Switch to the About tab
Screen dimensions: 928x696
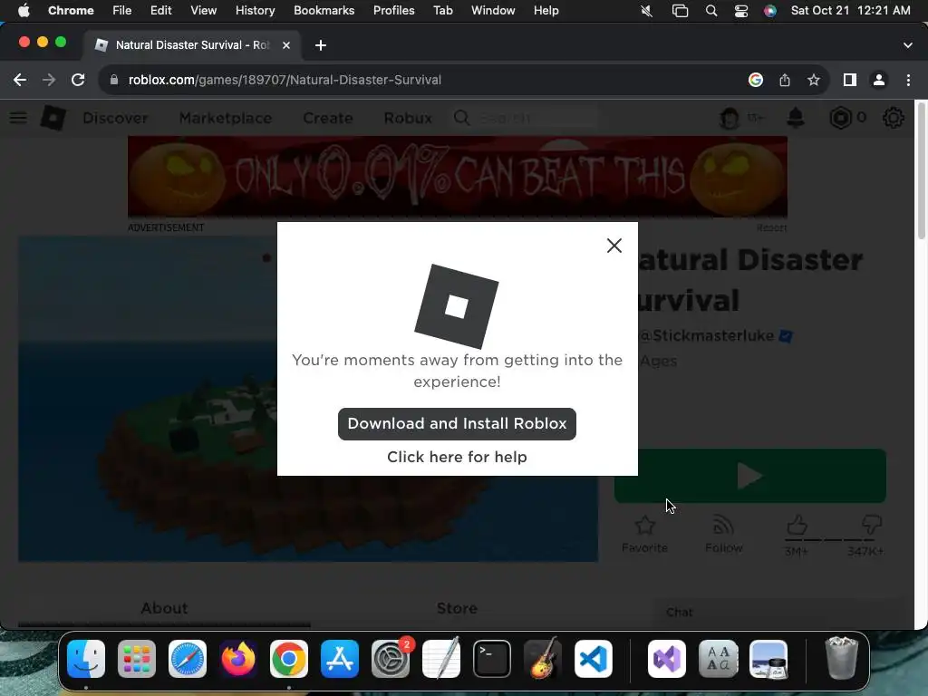click(164, 608)
